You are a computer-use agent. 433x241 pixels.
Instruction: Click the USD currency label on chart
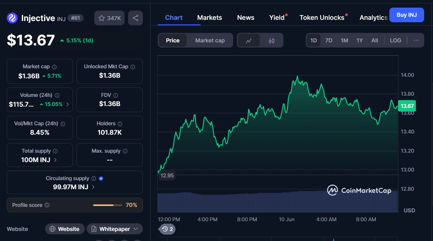410,211
